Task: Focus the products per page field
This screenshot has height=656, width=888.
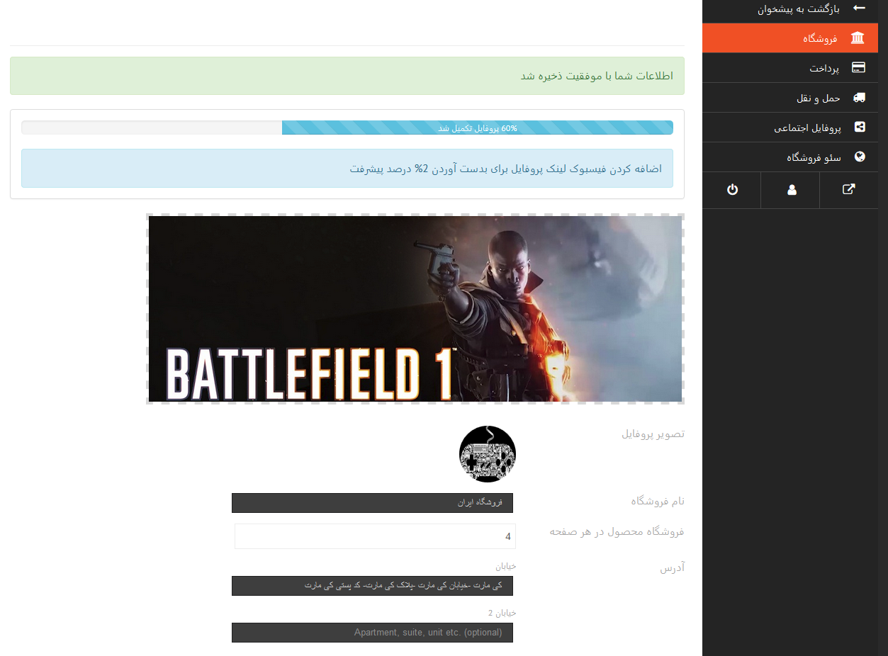Action: tap(375, 536)
